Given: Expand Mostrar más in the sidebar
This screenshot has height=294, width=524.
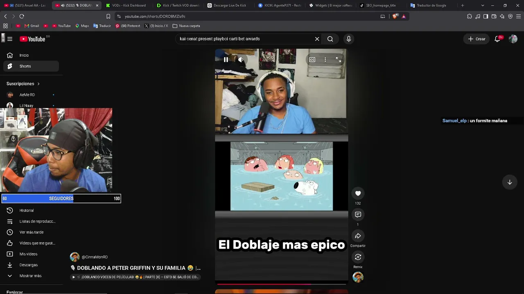Looking at the screenshot, I should click(31, 276).
